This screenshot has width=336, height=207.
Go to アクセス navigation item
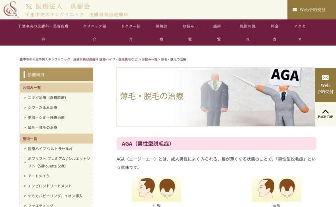pyautogui.click(x=300, y=33)
